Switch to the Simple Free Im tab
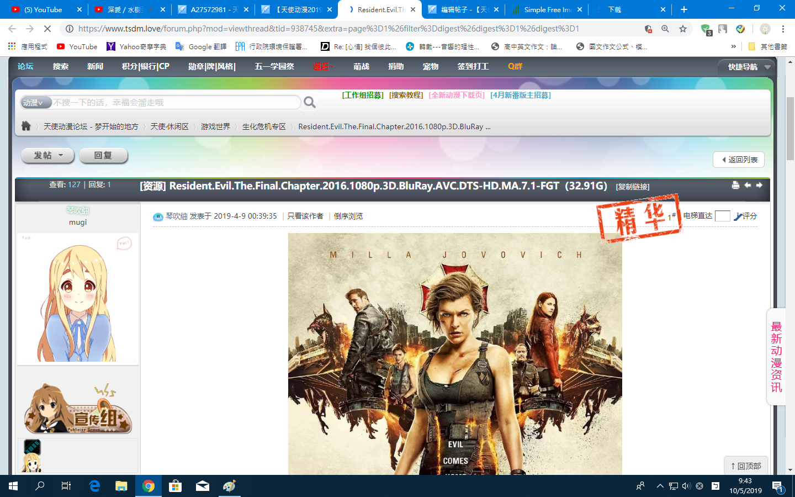This screenshot has width=795, height=497. pos(547,9)
